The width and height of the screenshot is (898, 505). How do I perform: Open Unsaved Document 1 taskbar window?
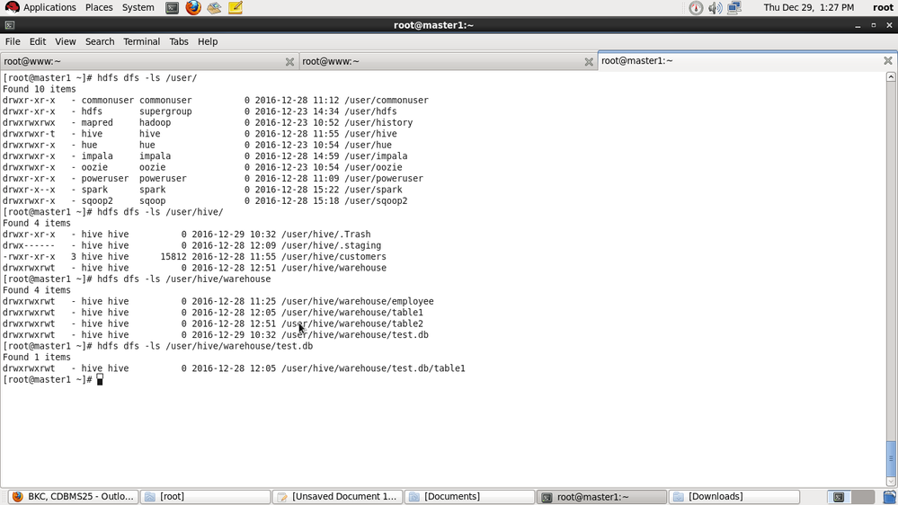click(x=337, y=497)
